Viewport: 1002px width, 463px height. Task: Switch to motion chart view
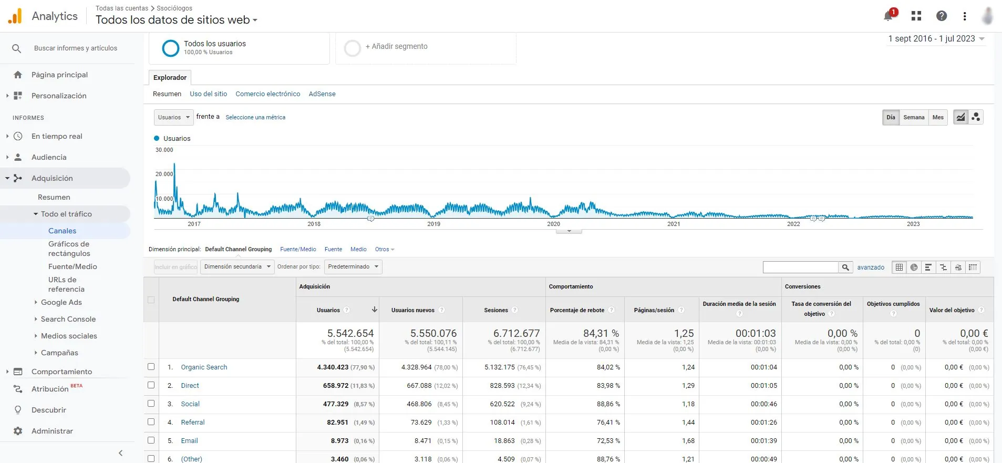(976, 117)
